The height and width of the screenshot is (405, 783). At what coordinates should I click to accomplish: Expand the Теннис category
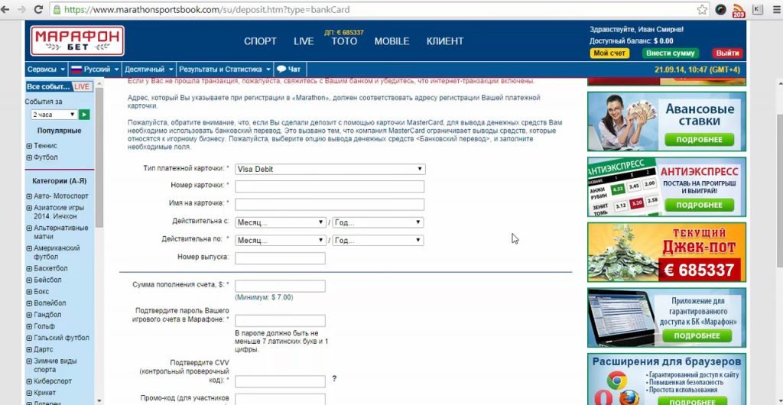point(29,146)
